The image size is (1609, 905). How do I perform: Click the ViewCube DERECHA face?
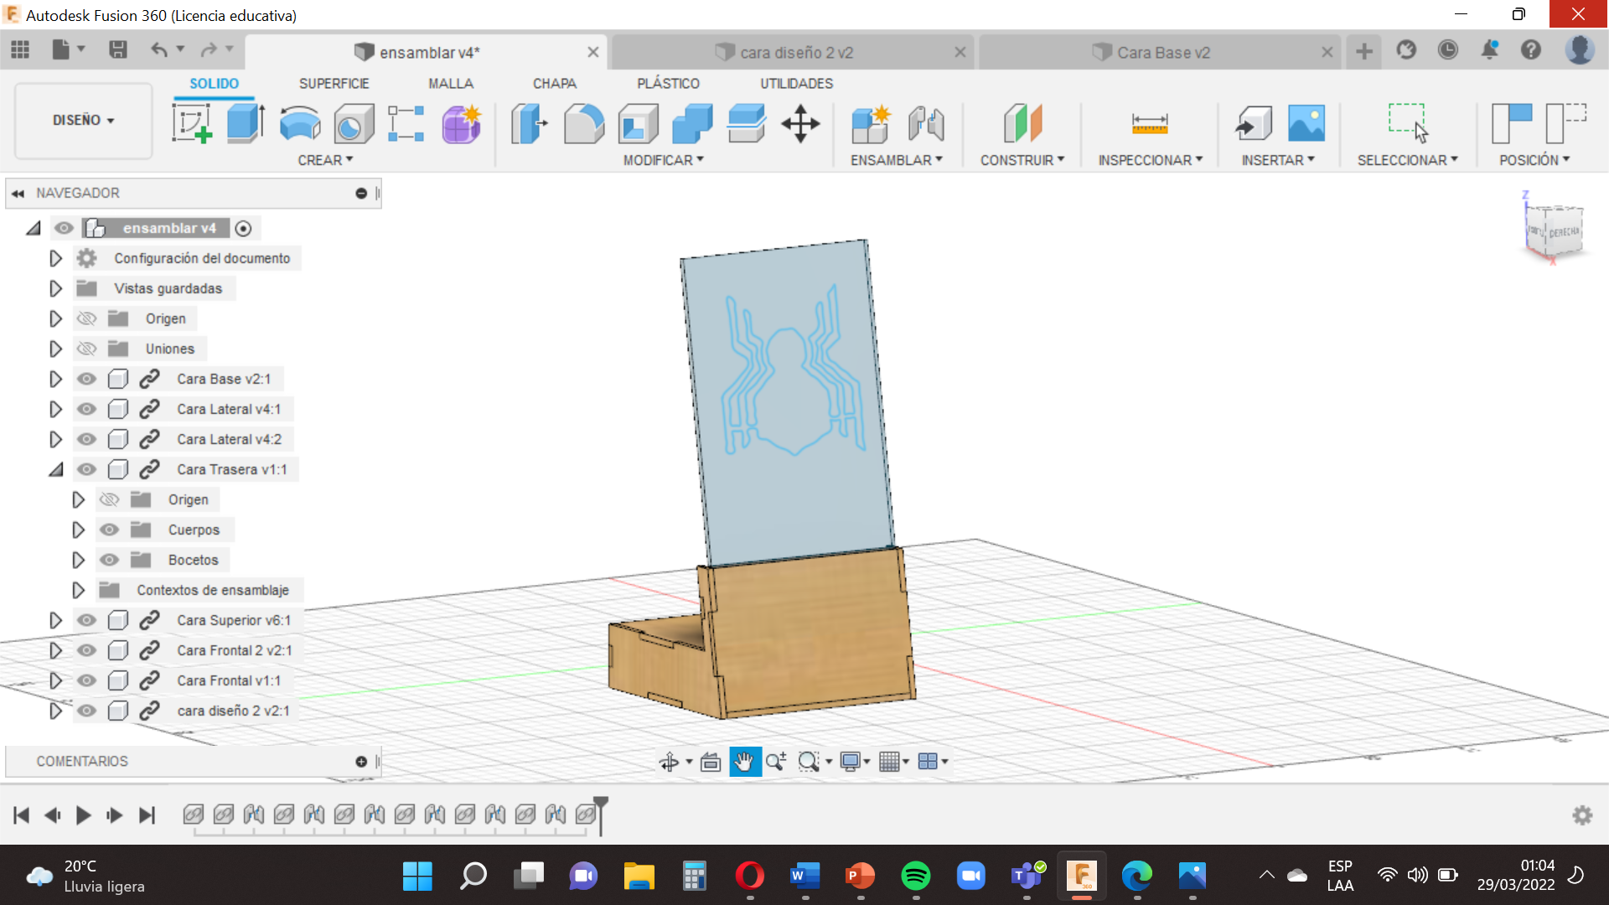[1563, 233]
